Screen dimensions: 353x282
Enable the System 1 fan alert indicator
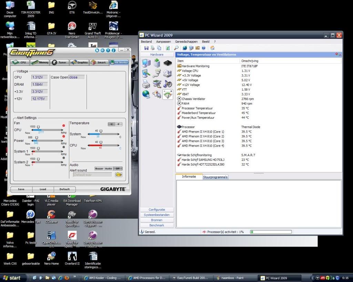tap(63, 147)
